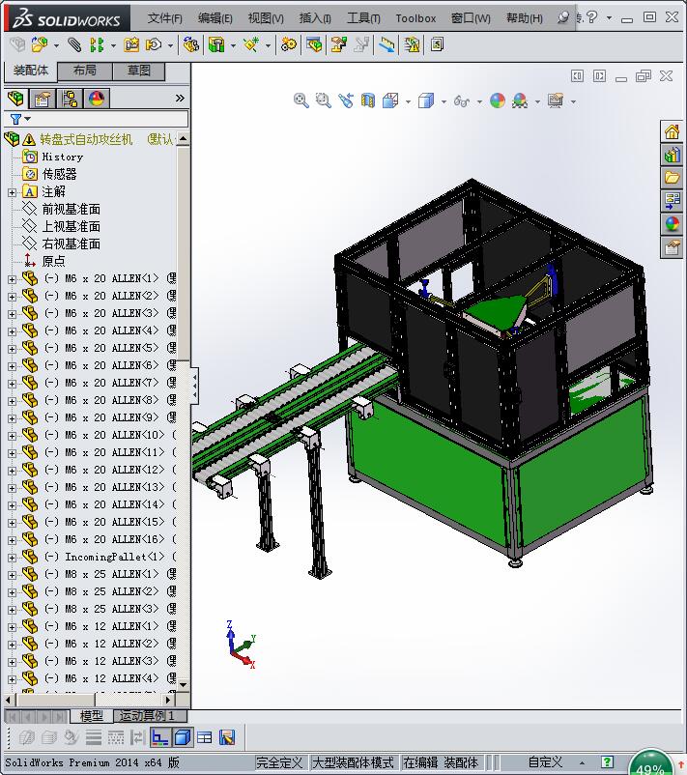Open the view orientation dropdown arrow

408,101
